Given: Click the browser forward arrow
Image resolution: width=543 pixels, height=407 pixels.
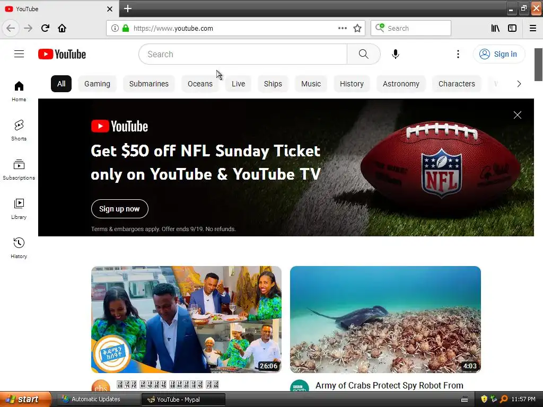Looking at the screenshot, I should [28, 28].
